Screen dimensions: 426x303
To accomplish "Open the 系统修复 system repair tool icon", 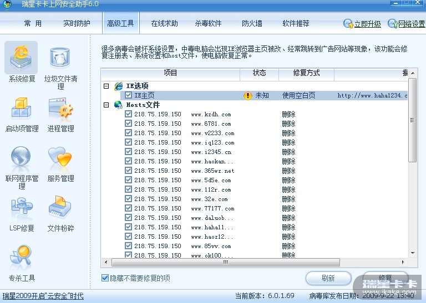I will (21, 58).
